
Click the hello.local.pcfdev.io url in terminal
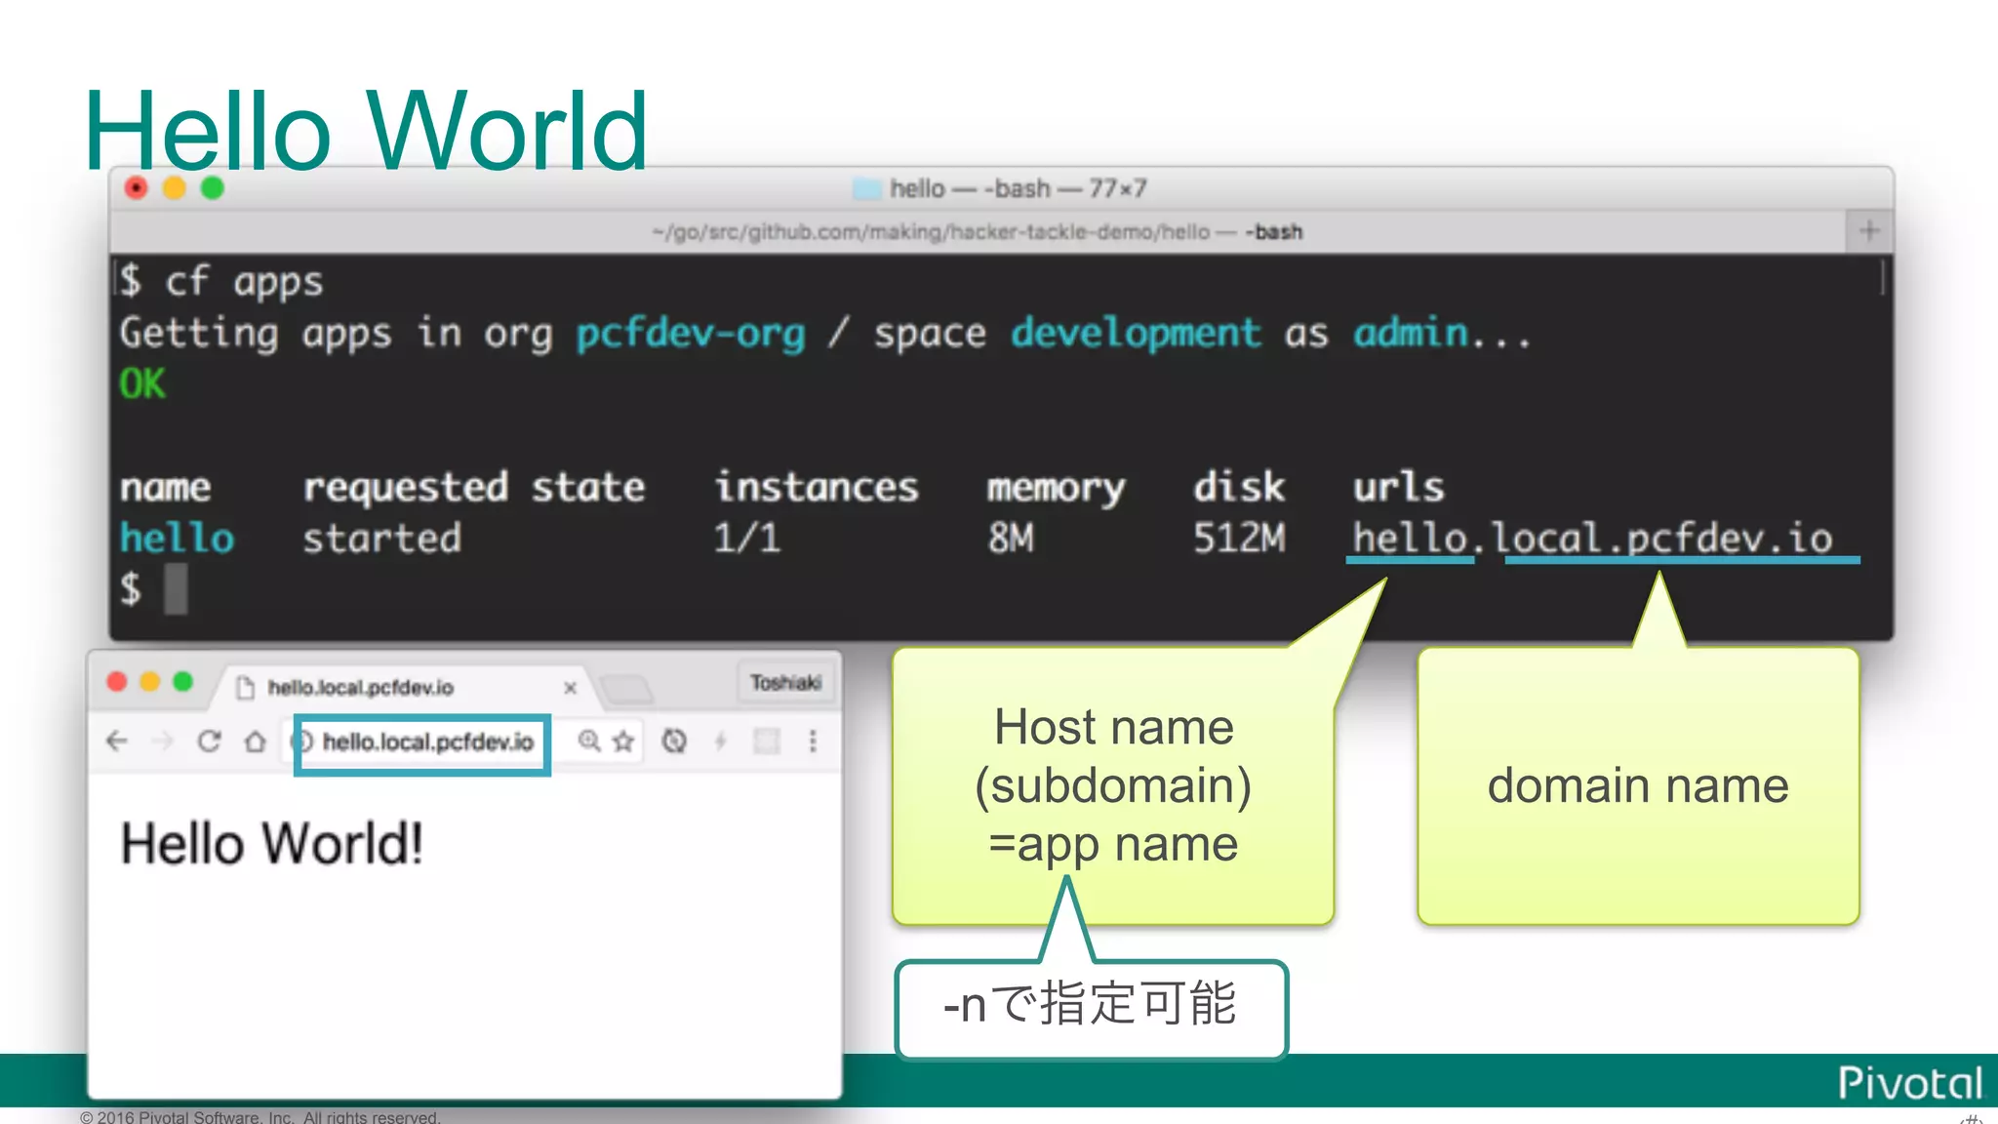pyautogui.click(x=1592, y=539)
